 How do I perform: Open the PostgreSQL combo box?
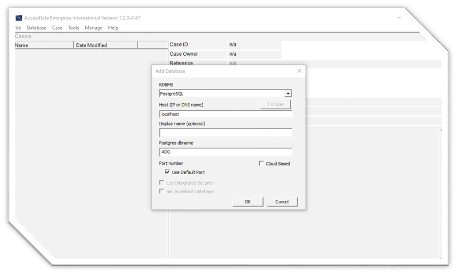(x=222, y=94)
